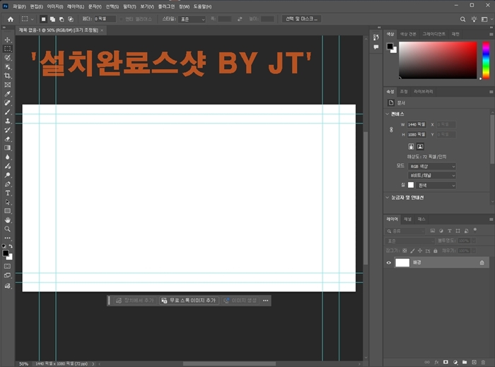The image size is (495, 367).
Task: Switch to the 채널 tab
Action: [x=407, y=219]
